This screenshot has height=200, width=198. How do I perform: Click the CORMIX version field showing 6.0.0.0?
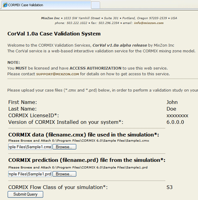coord(175,122)
